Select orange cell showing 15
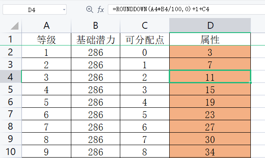This screenshot has height=158, width=265. point(210,89)
